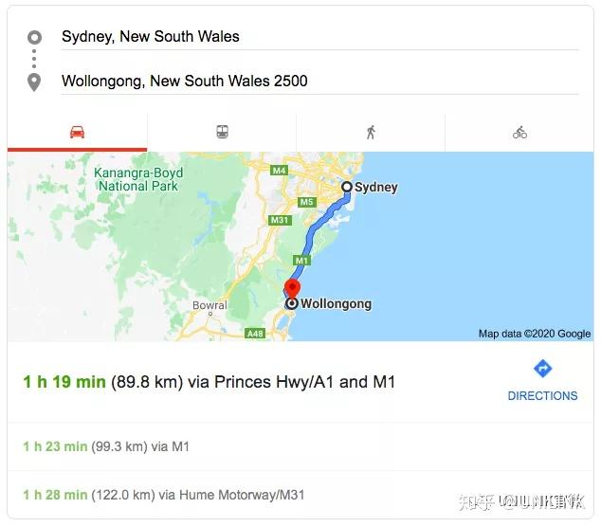Open the DIRECTIONS link
The image size is (601, 527).
pos(542,395)
